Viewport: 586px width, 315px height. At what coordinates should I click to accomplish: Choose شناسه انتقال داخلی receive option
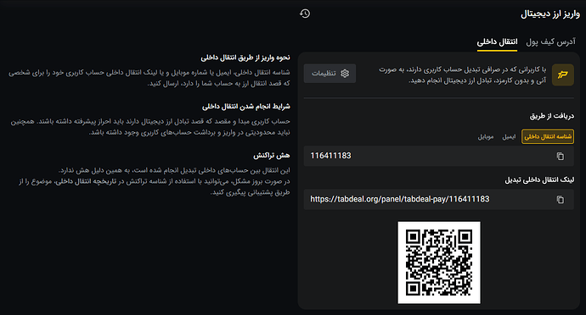pyautogui.click(x=548, y=137)
